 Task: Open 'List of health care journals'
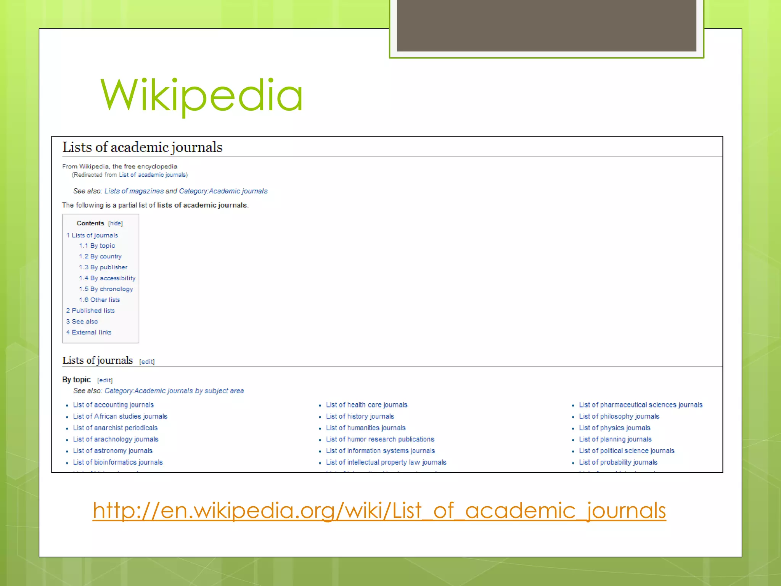[367, 405]
